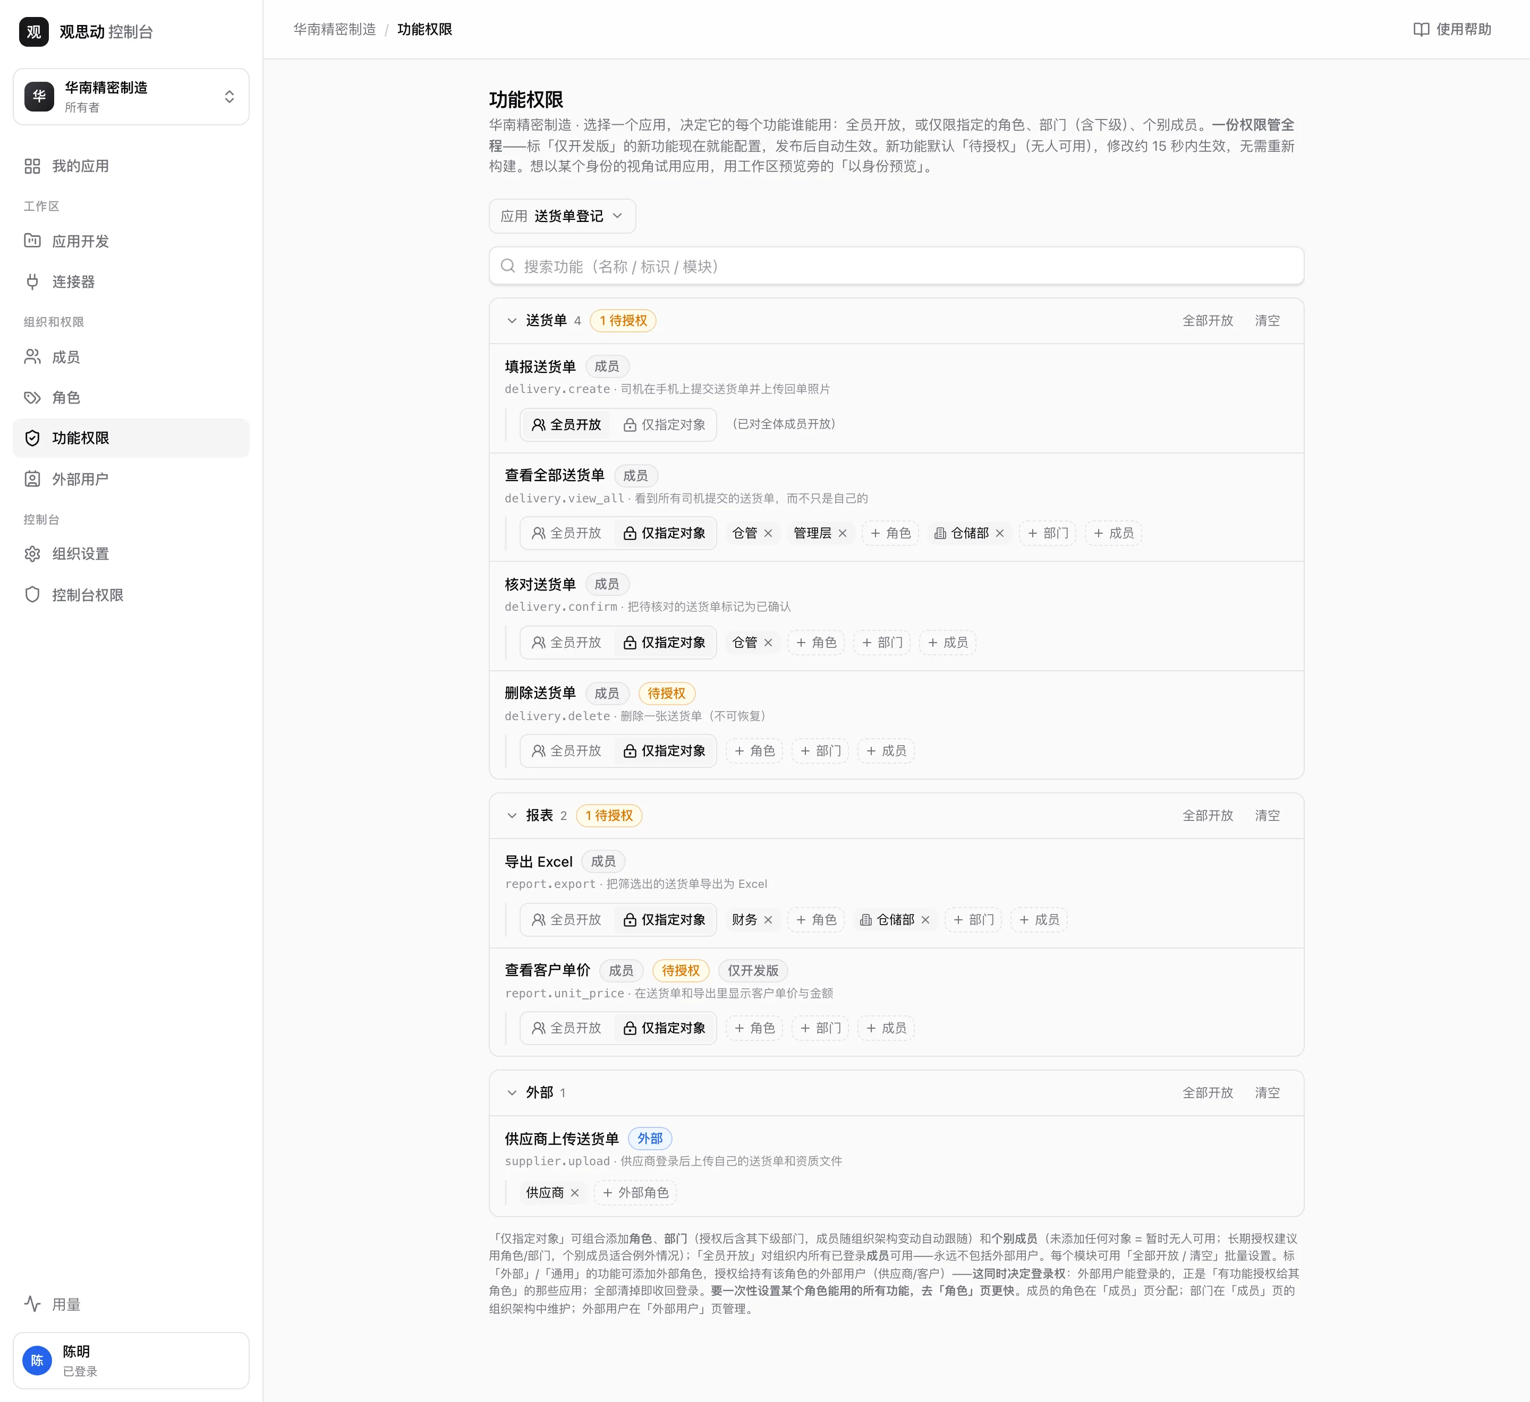Screen dimensions: 1530x1402
Task: Collapse the 外部 module section
Action: [x=512, y=1092]
